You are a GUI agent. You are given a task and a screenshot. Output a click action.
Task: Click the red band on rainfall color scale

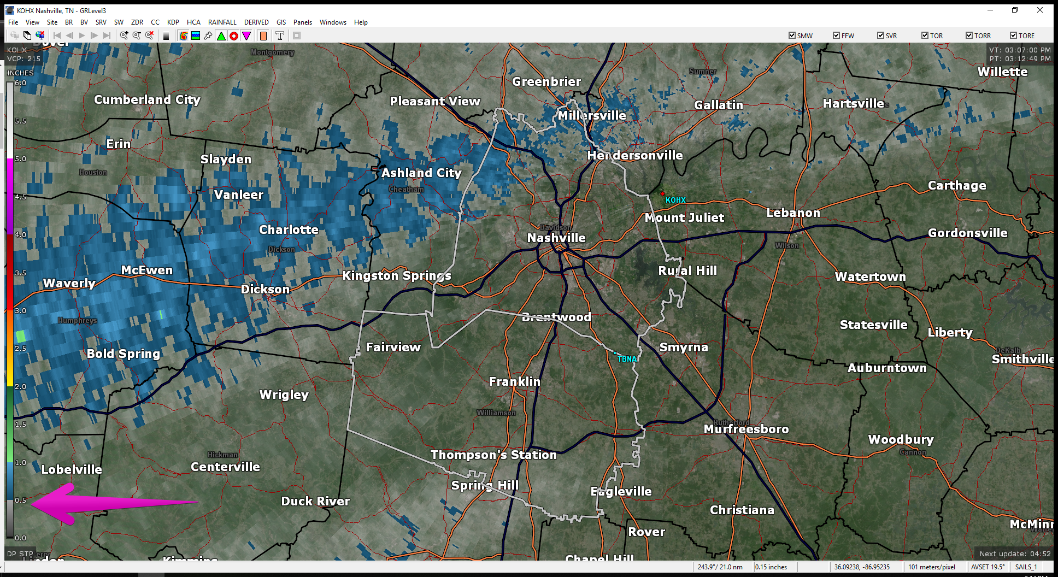pos(10,272)
